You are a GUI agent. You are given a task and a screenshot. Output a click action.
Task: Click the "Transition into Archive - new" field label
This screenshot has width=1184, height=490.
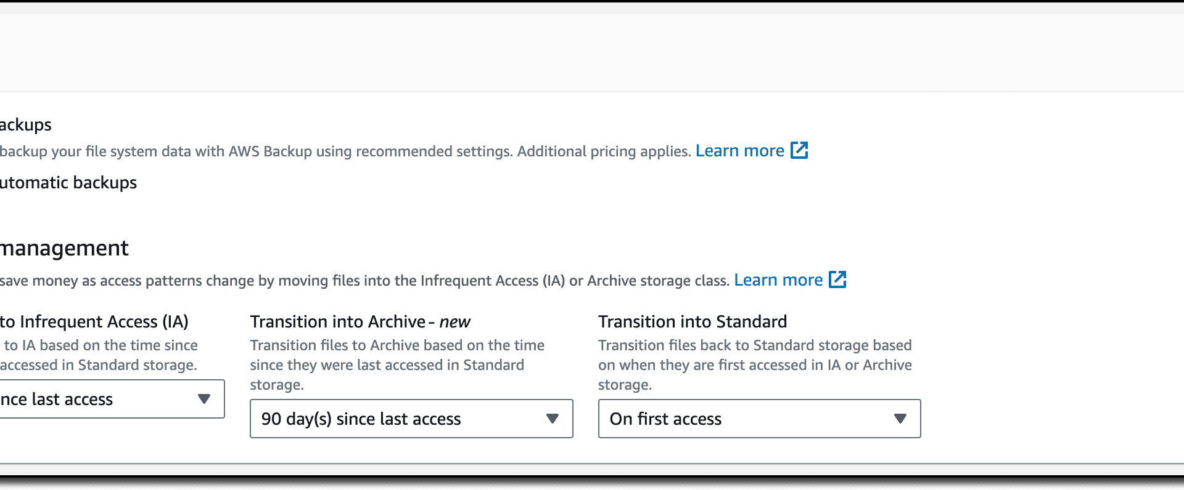click(x=360, y=321)
